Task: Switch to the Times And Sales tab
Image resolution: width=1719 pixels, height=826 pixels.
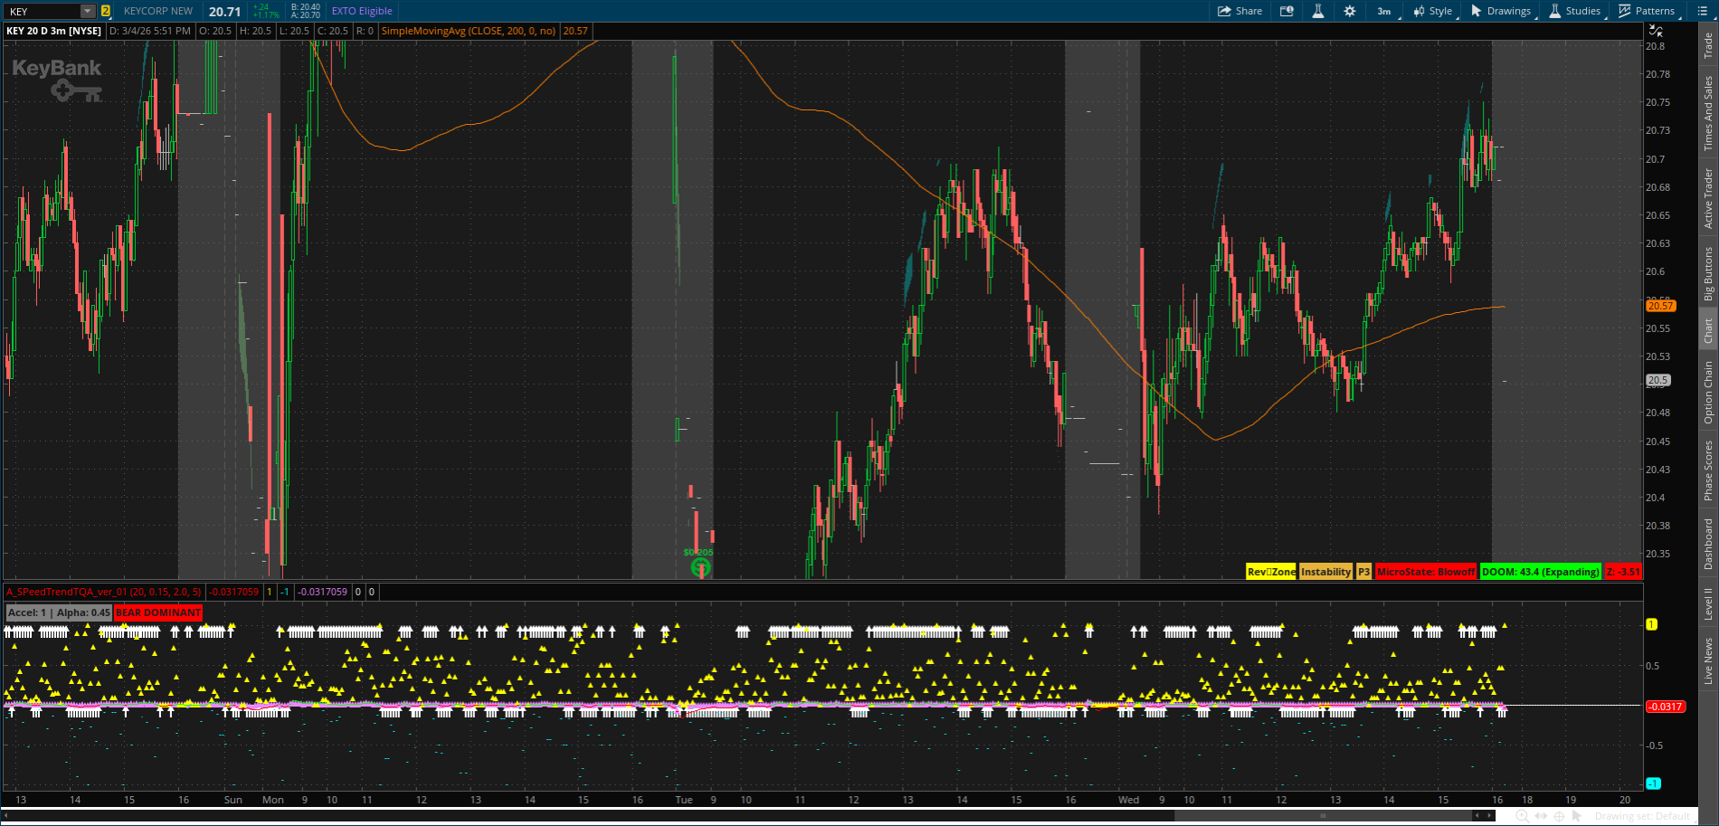Action: 1708,113
